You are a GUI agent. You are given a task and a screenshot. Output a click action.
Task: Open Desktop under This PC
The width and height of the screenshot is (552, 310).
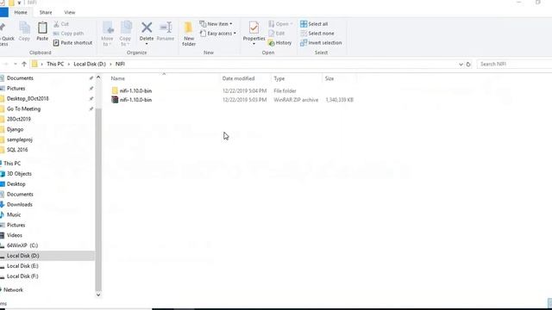(16, 183)
